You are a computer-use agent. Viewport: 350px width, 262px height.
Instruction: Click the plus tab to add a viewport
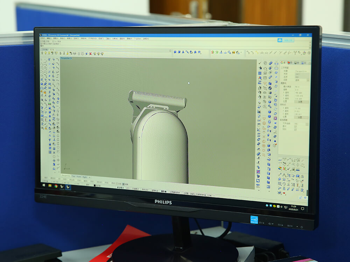(90, 177)
